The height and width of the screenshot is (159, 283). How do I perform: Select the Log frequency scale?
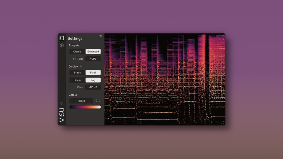pos(93,80)
